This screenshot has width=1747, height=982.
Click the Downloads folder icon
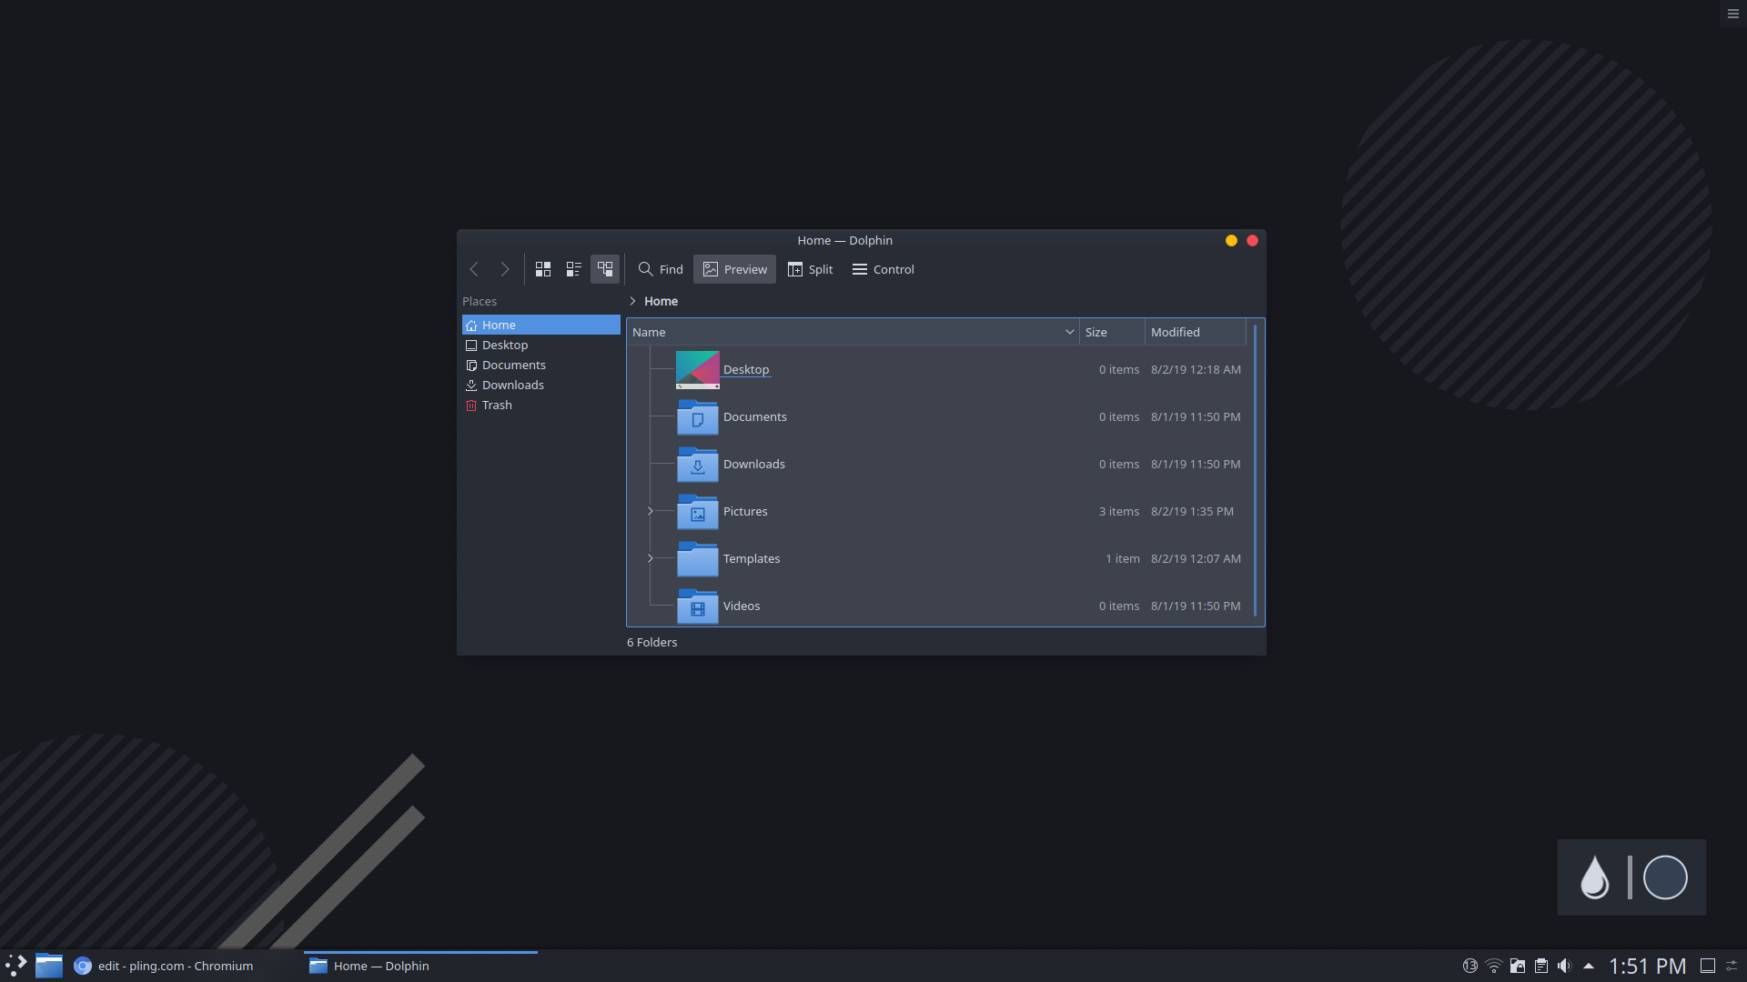coord(698,464)
